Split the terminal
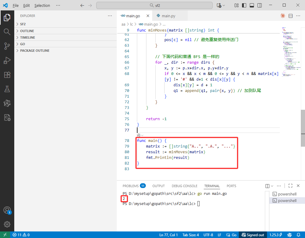The height and width of the screenshot is (238, 305). 268,186
